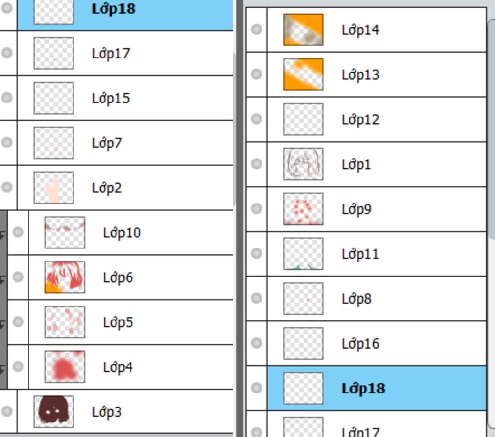Toggle visibility of Lớp14 layer
The image size is (495, 437).
[256, 29]
